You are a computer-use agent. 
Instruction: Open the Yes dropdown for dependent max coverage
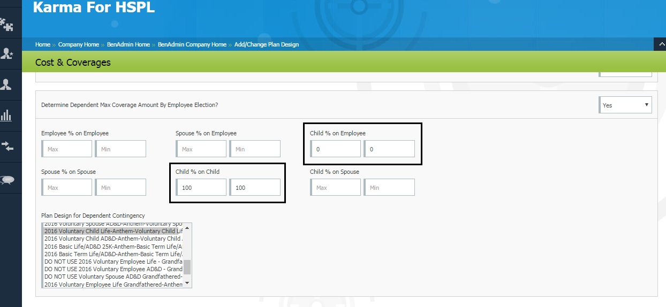click(625, 105)
